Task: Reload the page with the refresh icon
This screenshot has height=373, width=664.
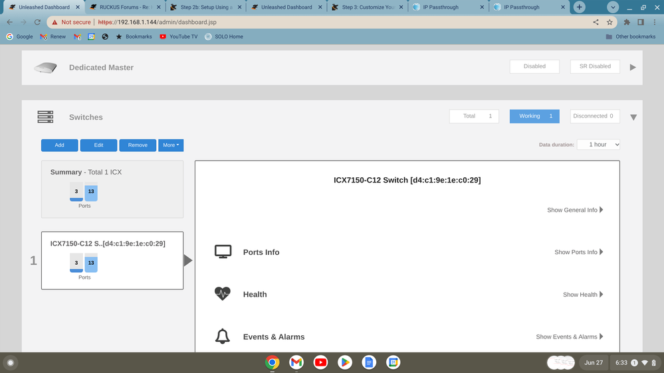Action: tap(37, 22)
